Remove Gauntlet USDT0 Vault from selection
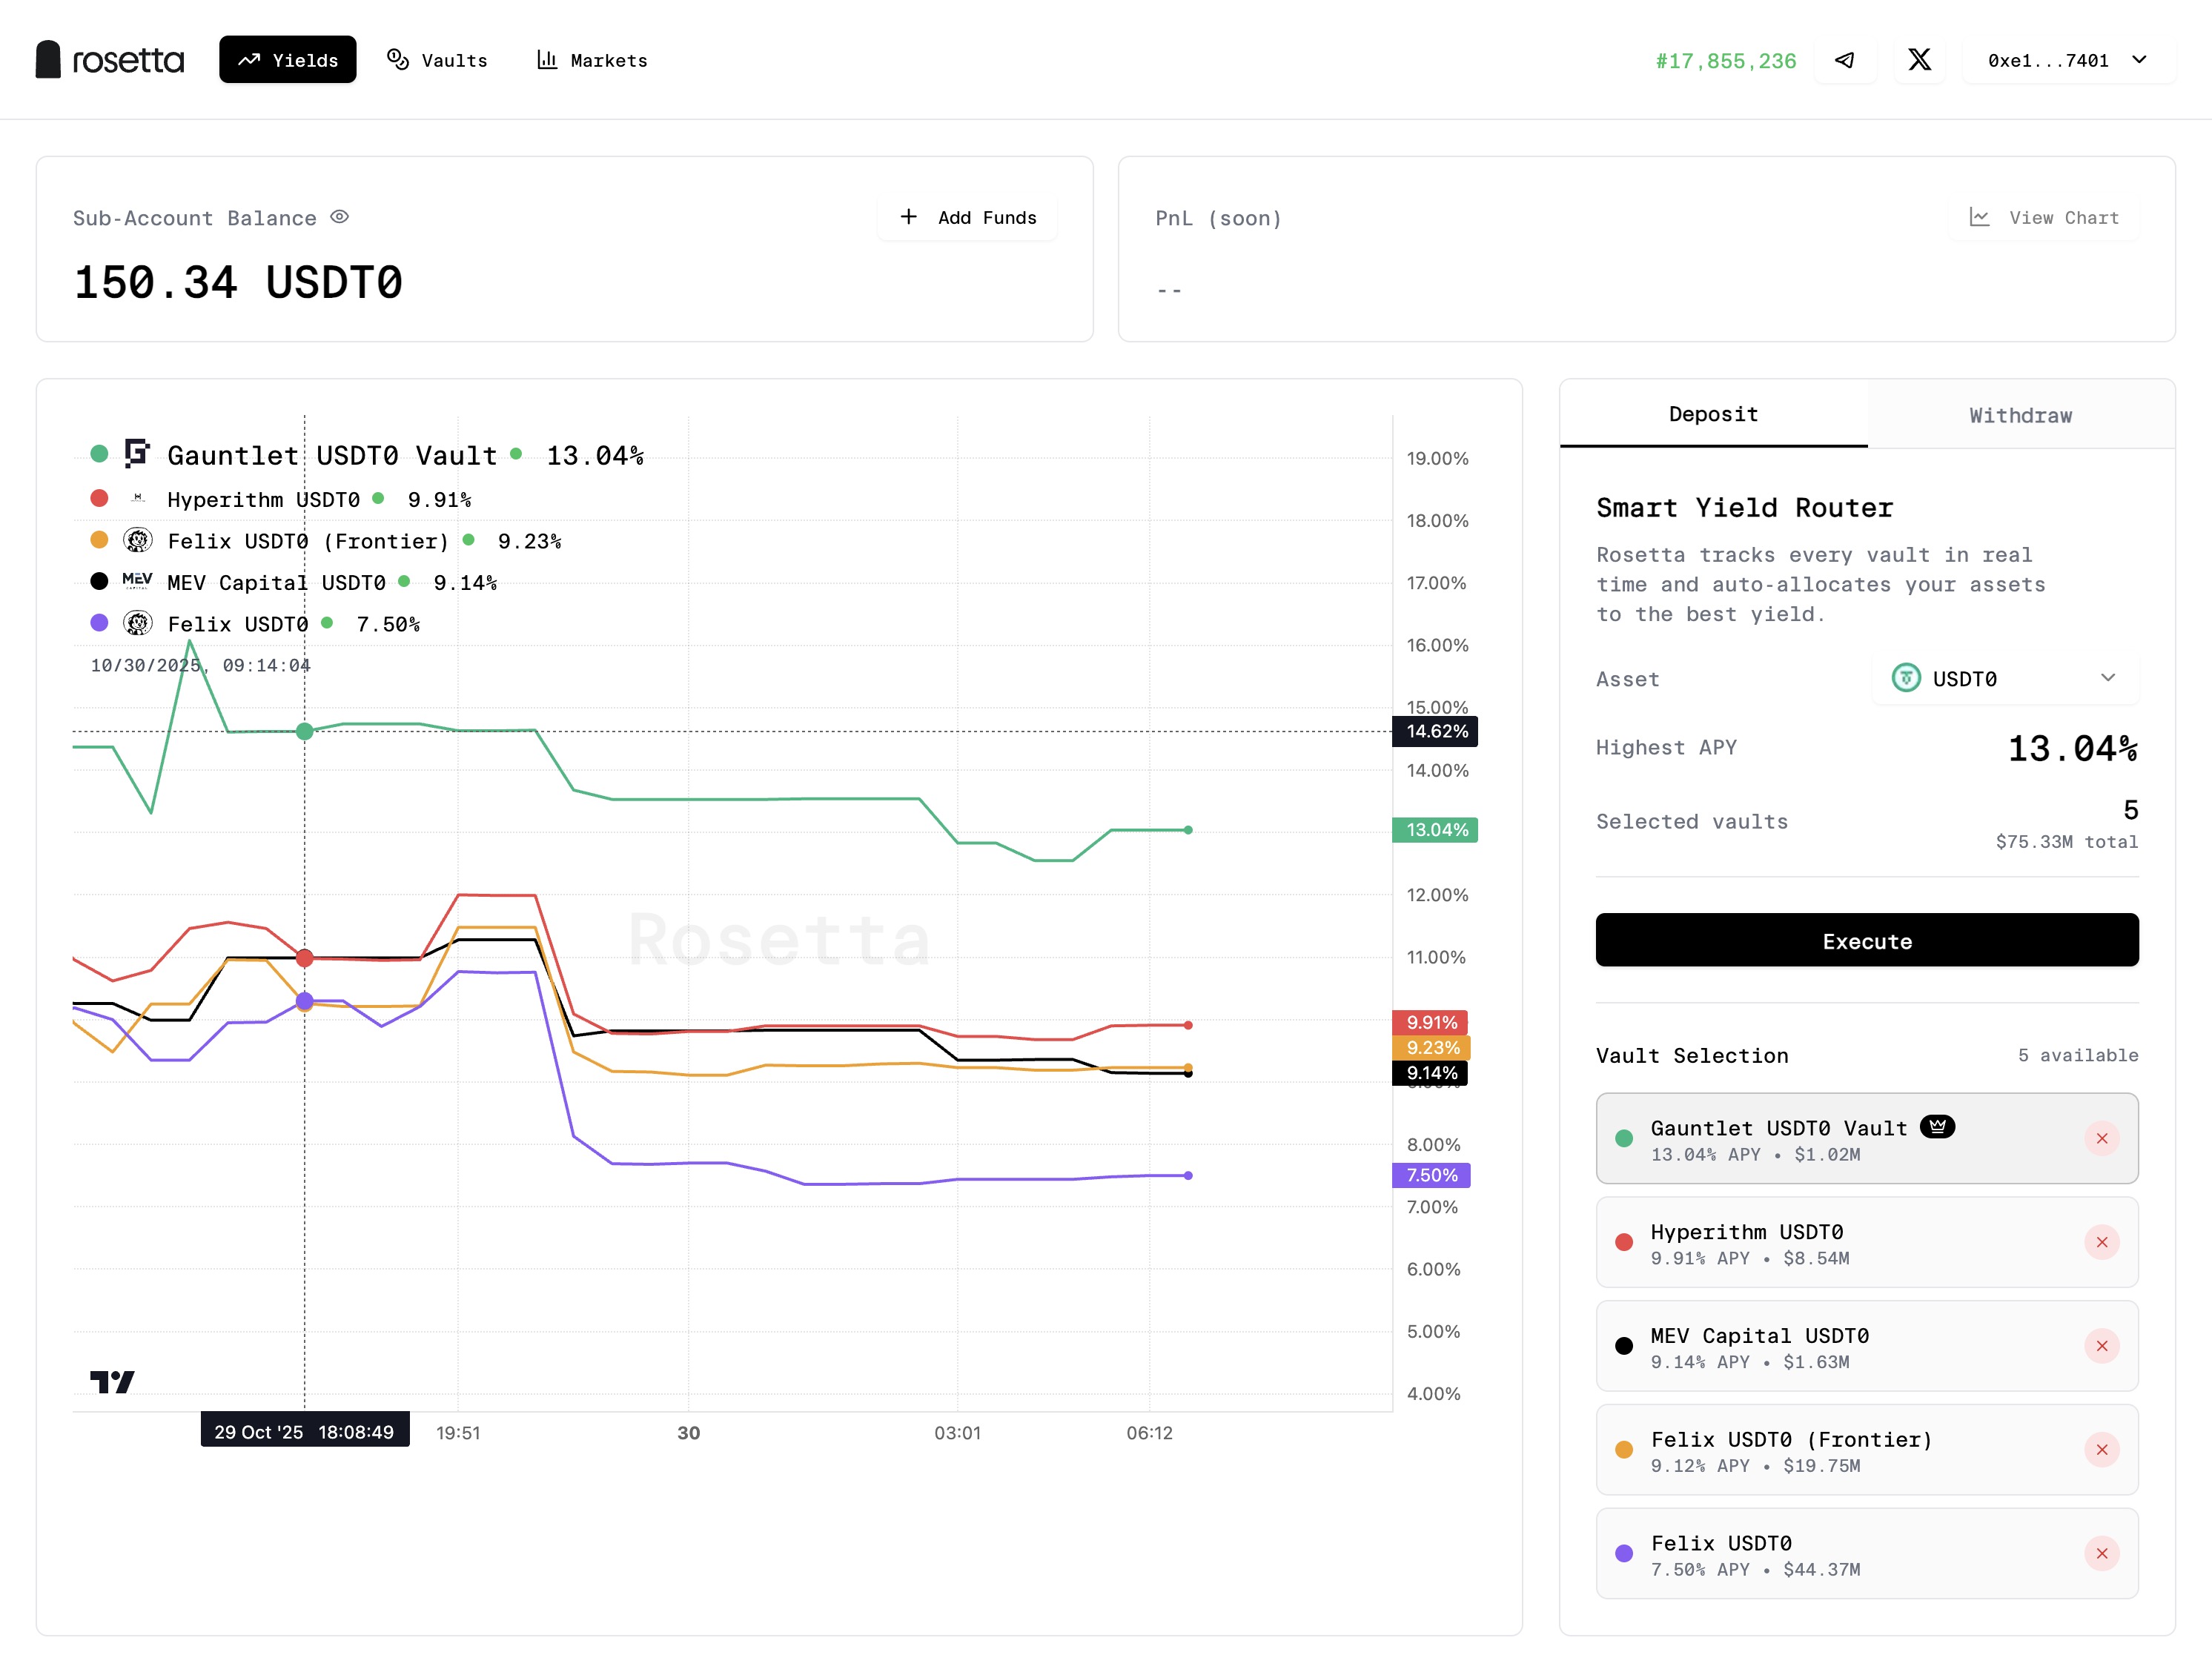 tap(2102, 1138)
